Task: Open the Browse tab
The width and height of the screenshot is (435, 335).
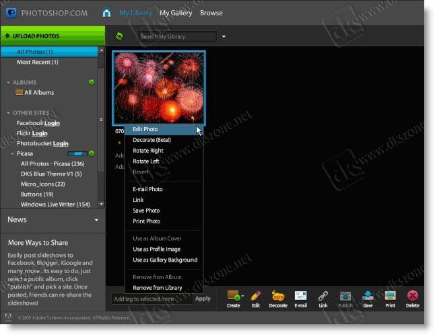Action: [x=211, y=13]
